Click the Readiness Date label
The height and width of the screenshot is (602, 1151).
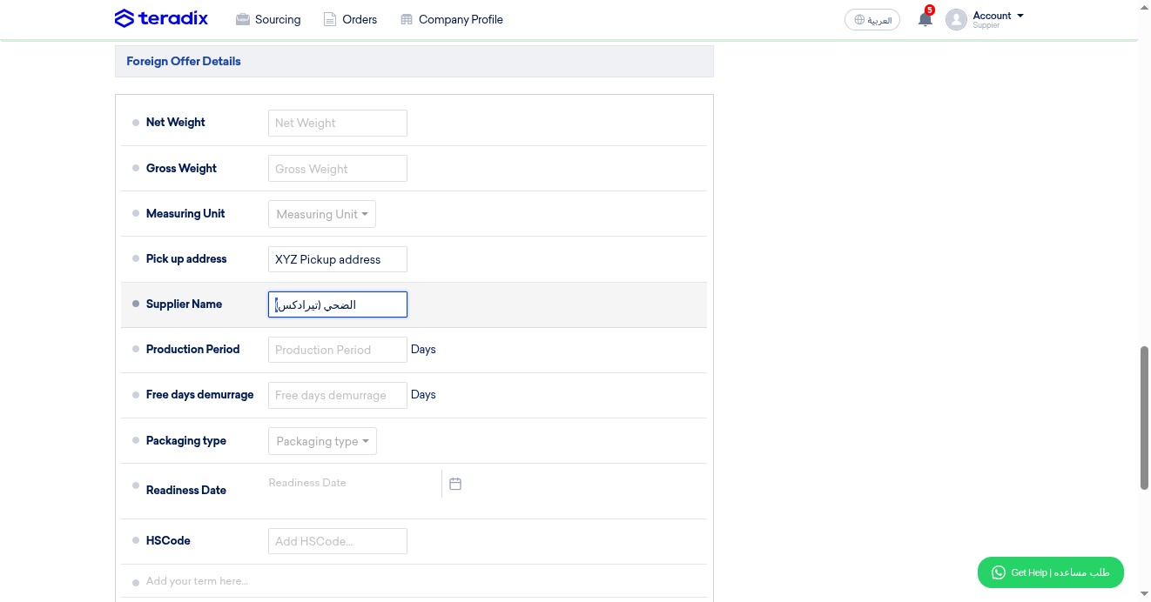(x=186, y=490)
